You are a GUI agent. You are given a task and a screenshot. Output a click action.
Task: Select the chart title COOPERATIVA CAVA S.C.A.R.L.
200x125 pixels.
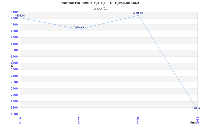(x=100, y=3)
